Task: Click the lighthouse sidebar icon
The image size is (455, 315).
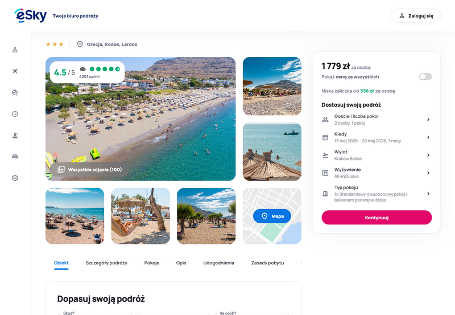Action: click(15, 135)
